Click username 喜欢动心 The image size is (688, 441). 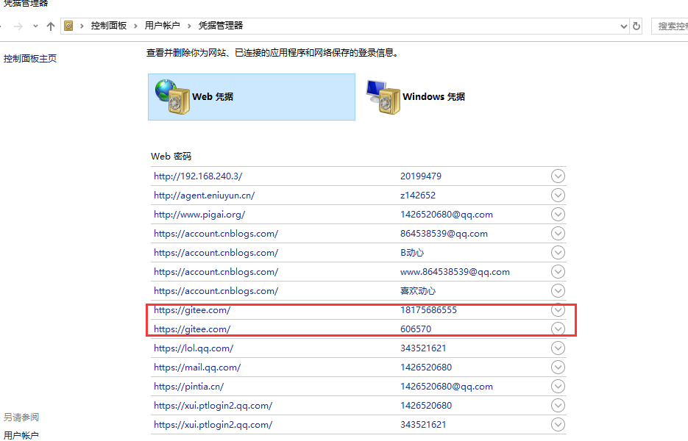click(x=418, y=291)
